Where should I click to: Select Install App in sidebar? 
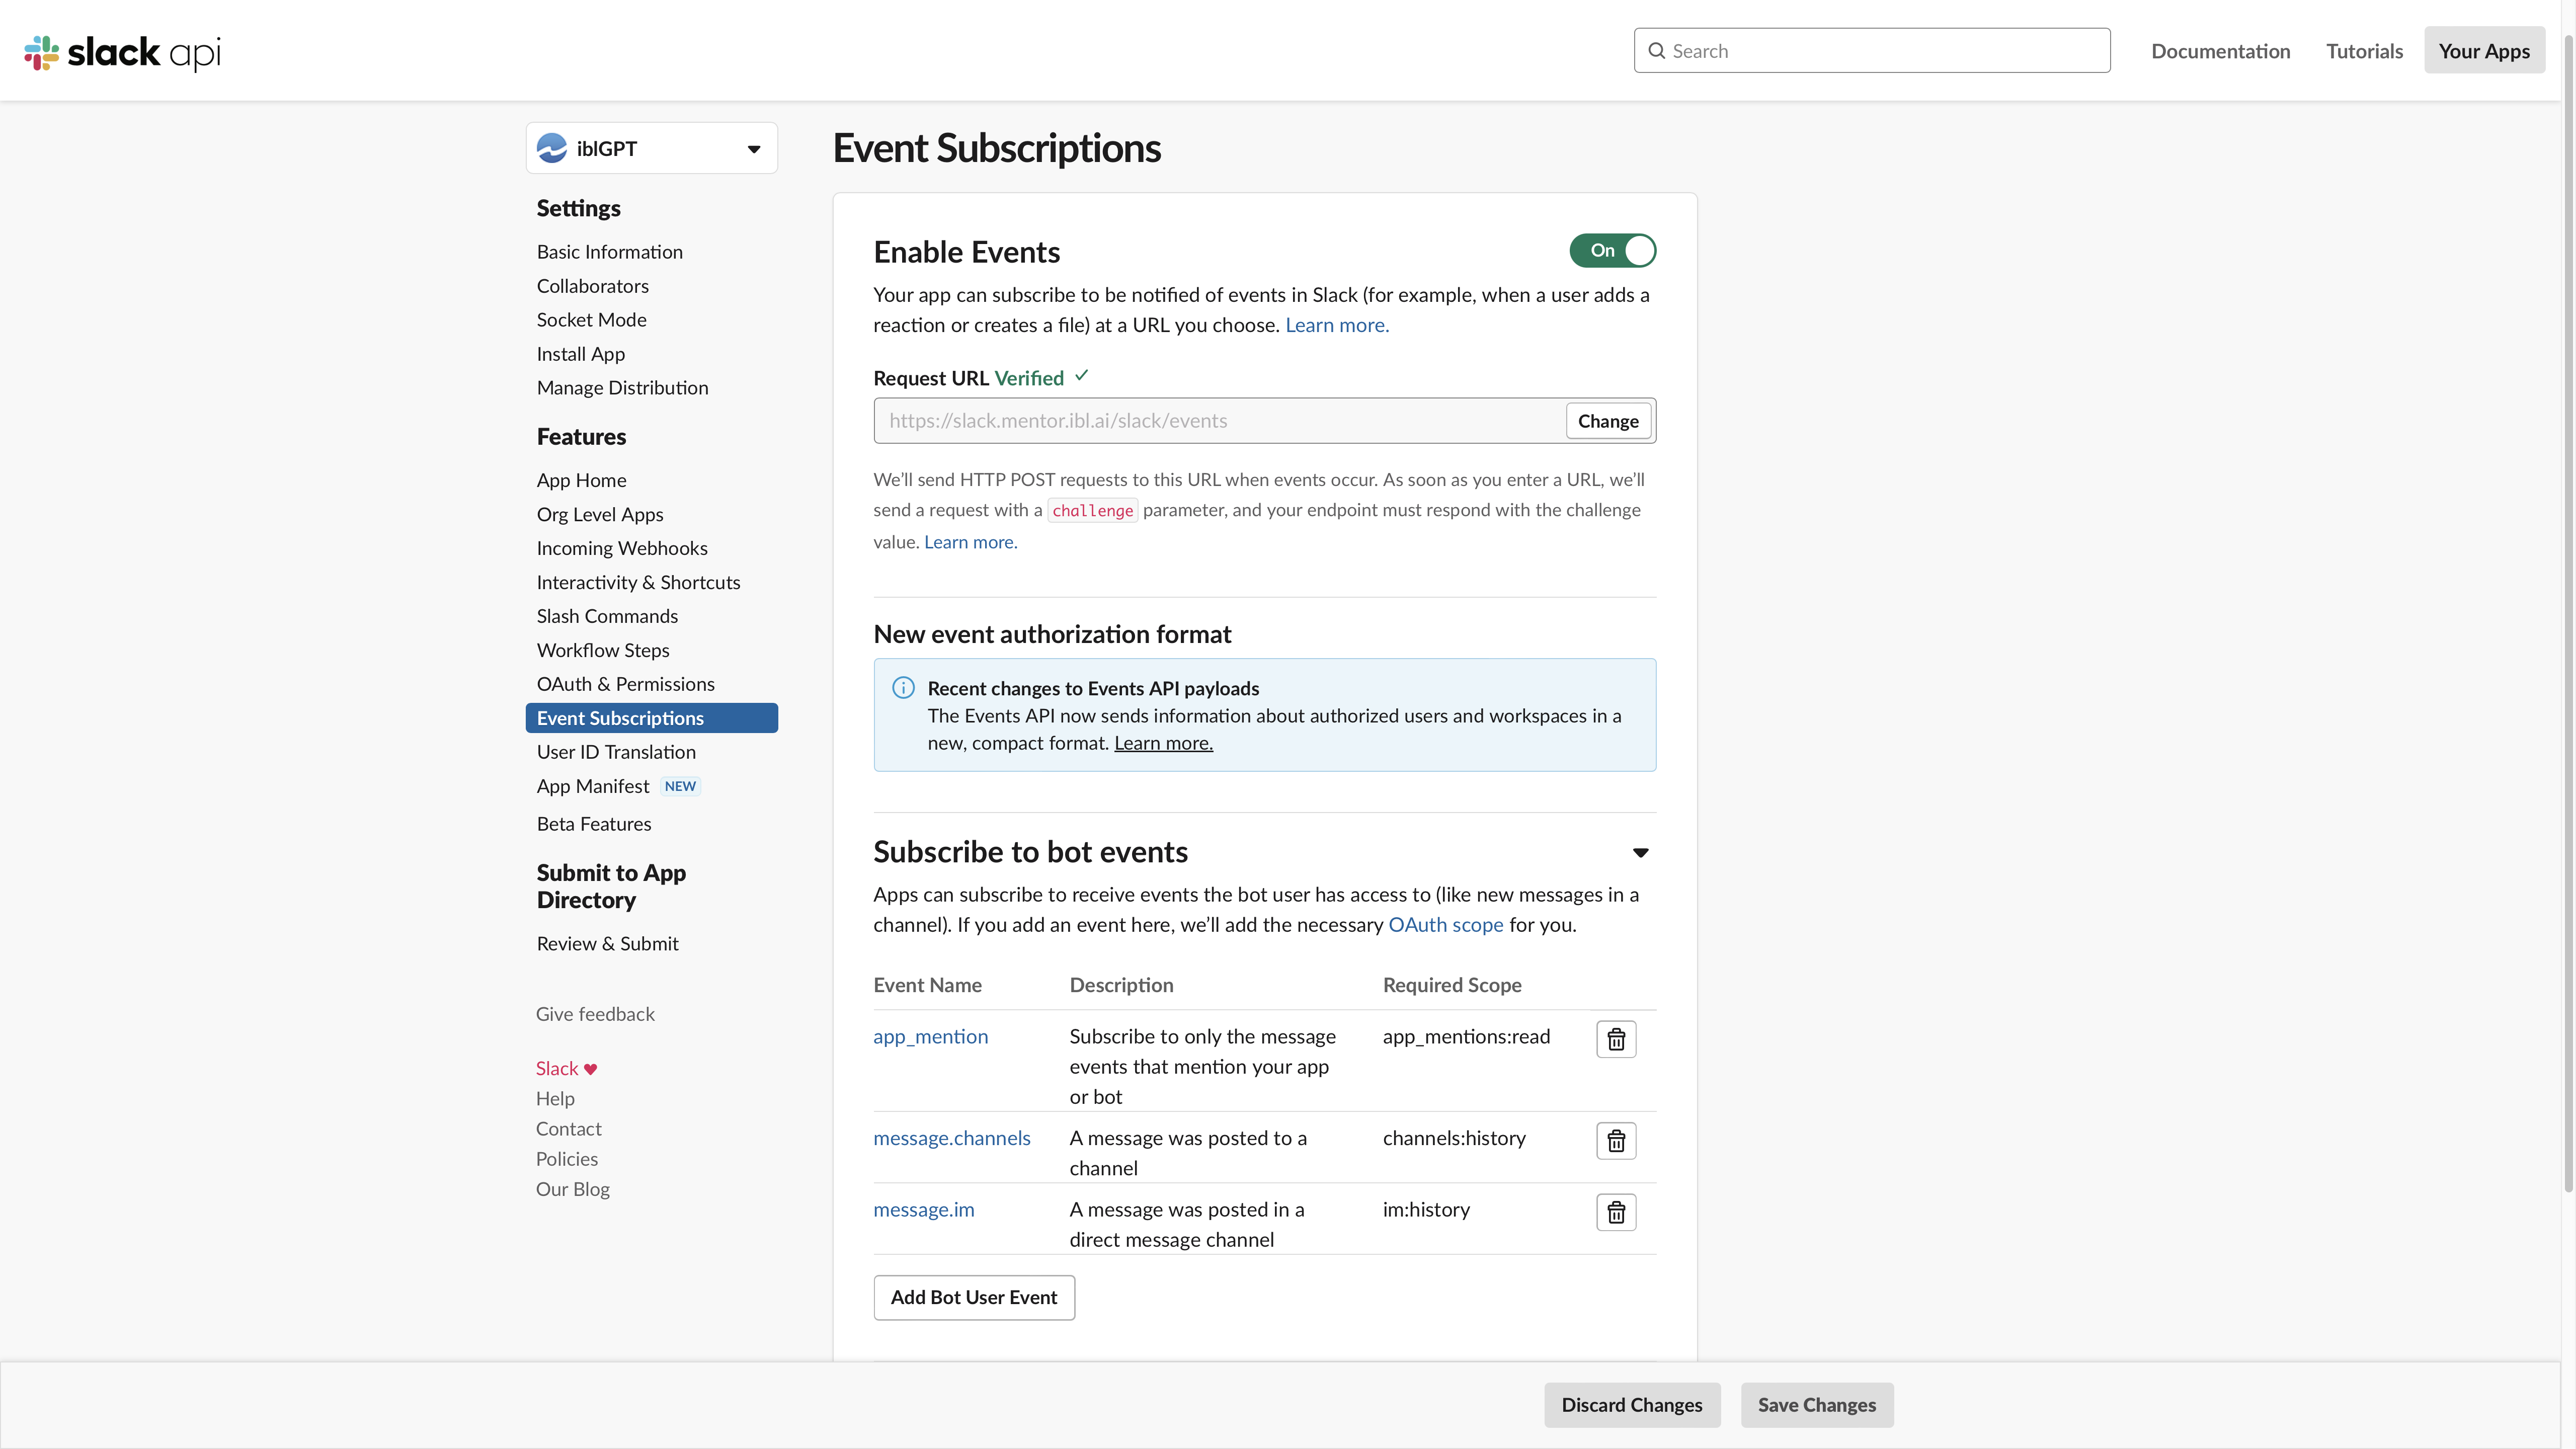click(x=580, y=354)
